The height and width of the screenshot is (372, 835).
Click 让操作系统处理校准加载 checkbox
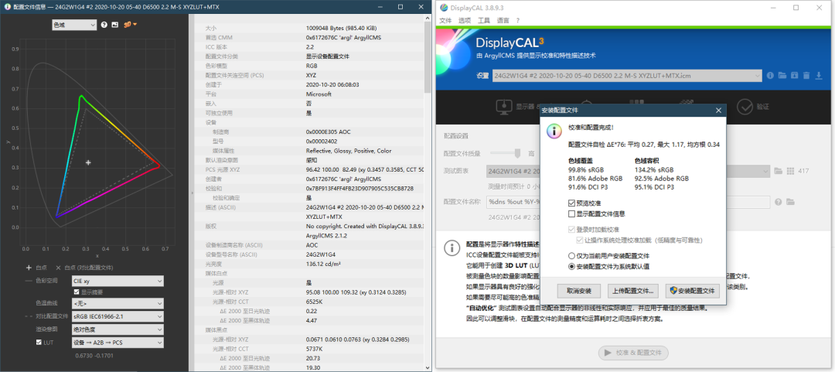click(580, 241)
